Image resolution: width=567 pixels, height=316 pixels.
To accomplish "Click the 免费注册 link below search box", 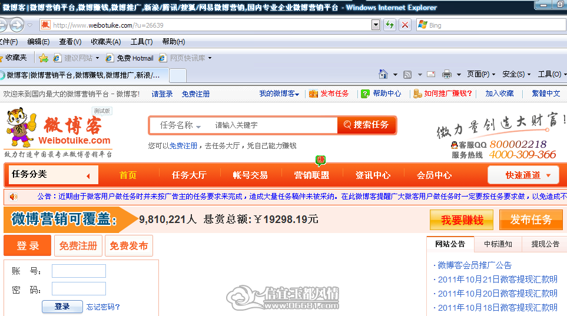I will click(x=183, y=146).
